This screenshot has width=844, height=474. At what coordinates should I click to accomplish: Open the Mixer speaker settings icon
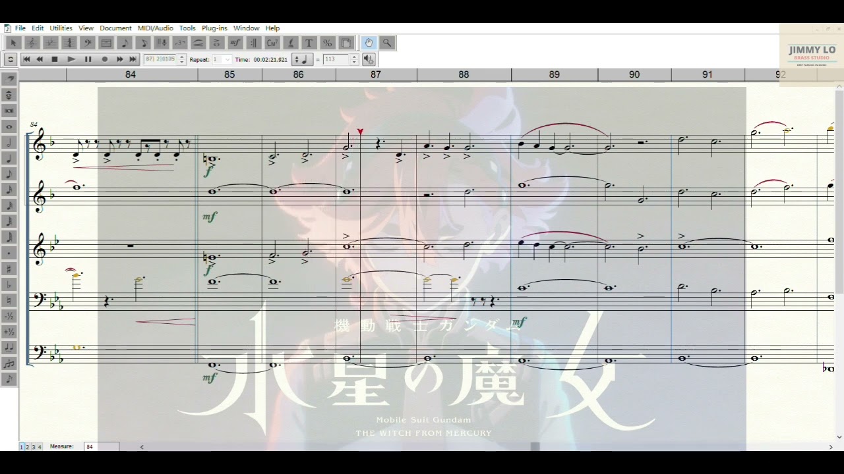[x=369, y=59]
